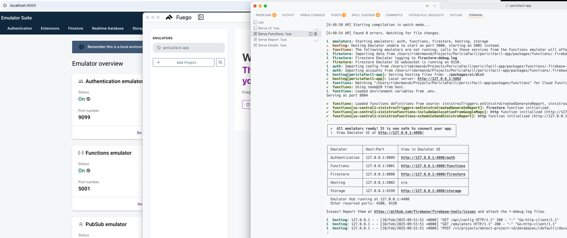Screen dimensions: 567x238
Task: Switch to the OUTLINE panel tab
Action: [456, 15]
